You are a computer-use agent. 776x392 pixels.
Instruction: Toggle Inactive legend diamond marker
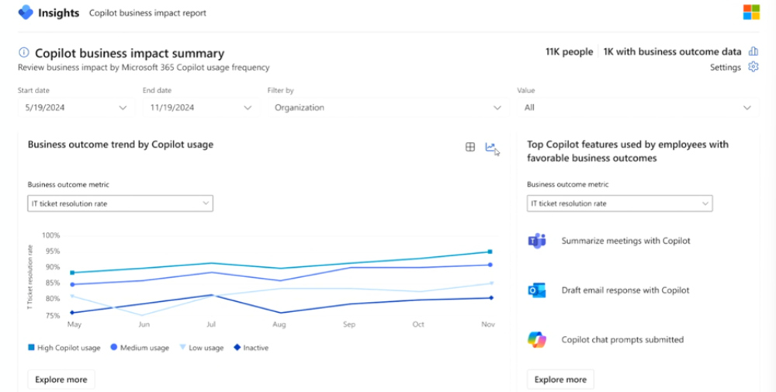(x=237, y=348)
